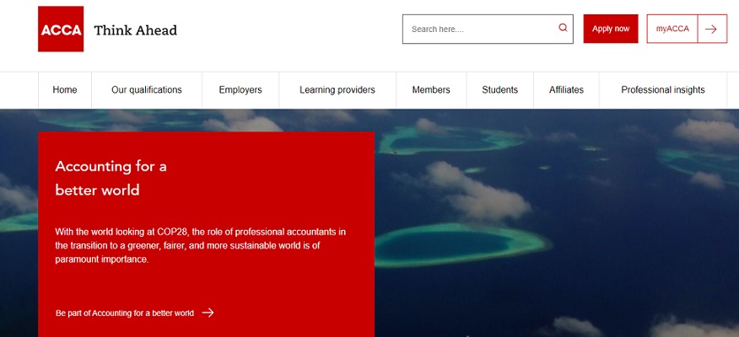Follow the Be part of Accounting link

[x=124, y=313]
